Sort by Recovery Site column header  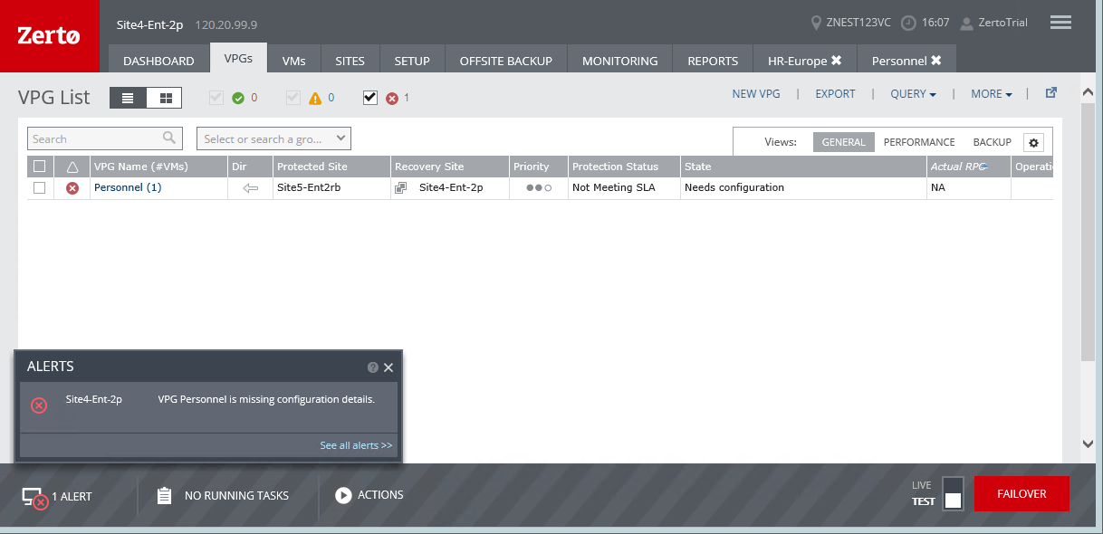click(x=449, y=167)
